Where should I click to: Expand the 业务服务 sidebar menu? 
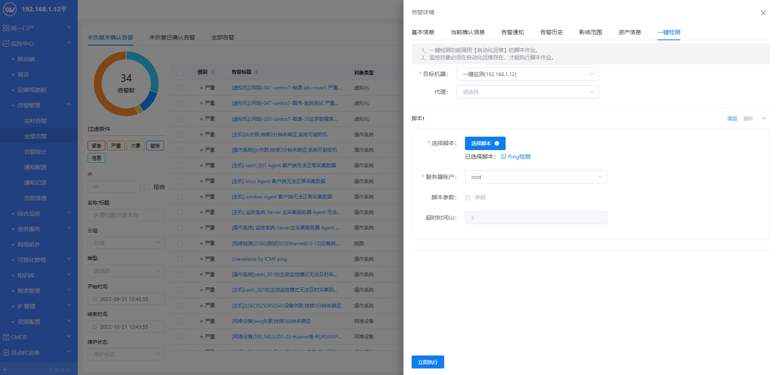click(69, 229)
